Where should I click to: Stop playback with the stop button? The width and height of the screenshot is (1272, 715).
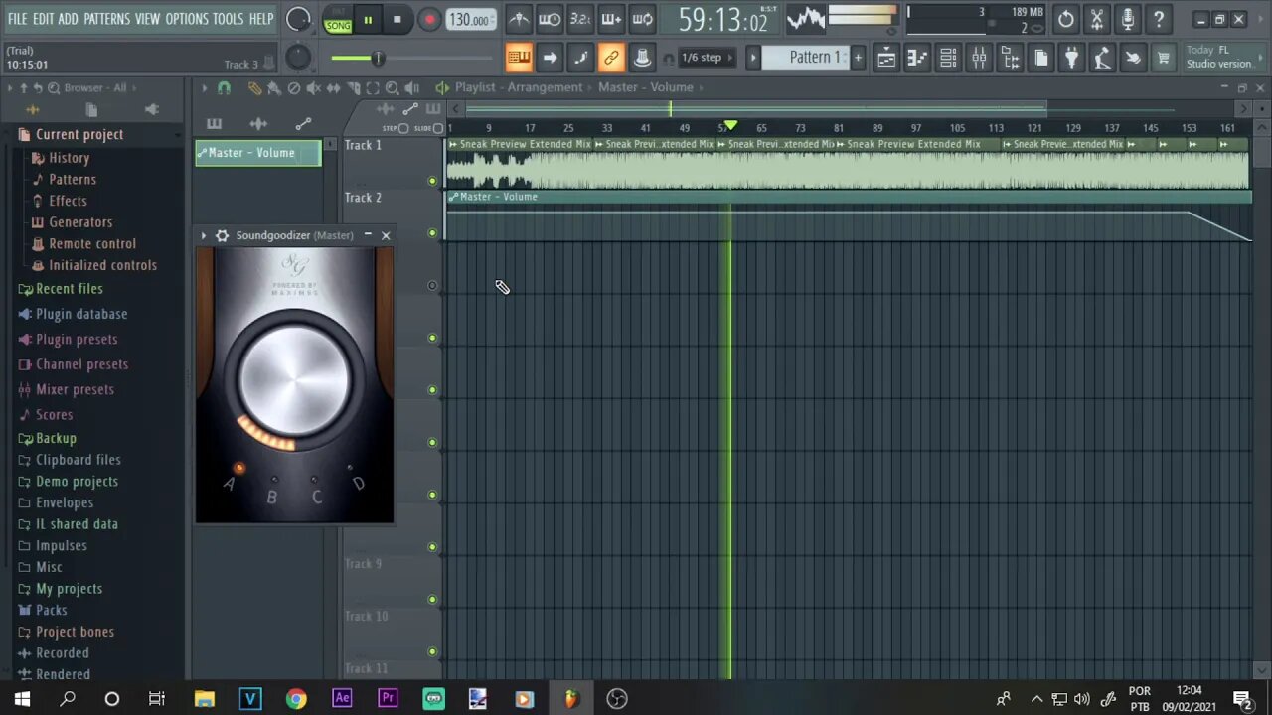click(397, 20)
